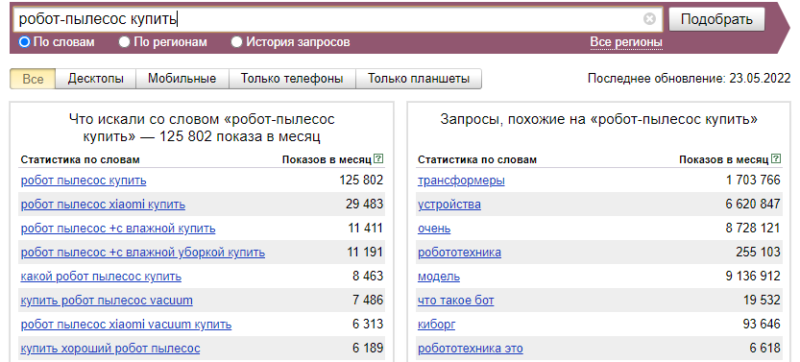The height and width of the screenshot is (362, 800).
Task: Select the История запросов radio button
Action: click(236, 42)
